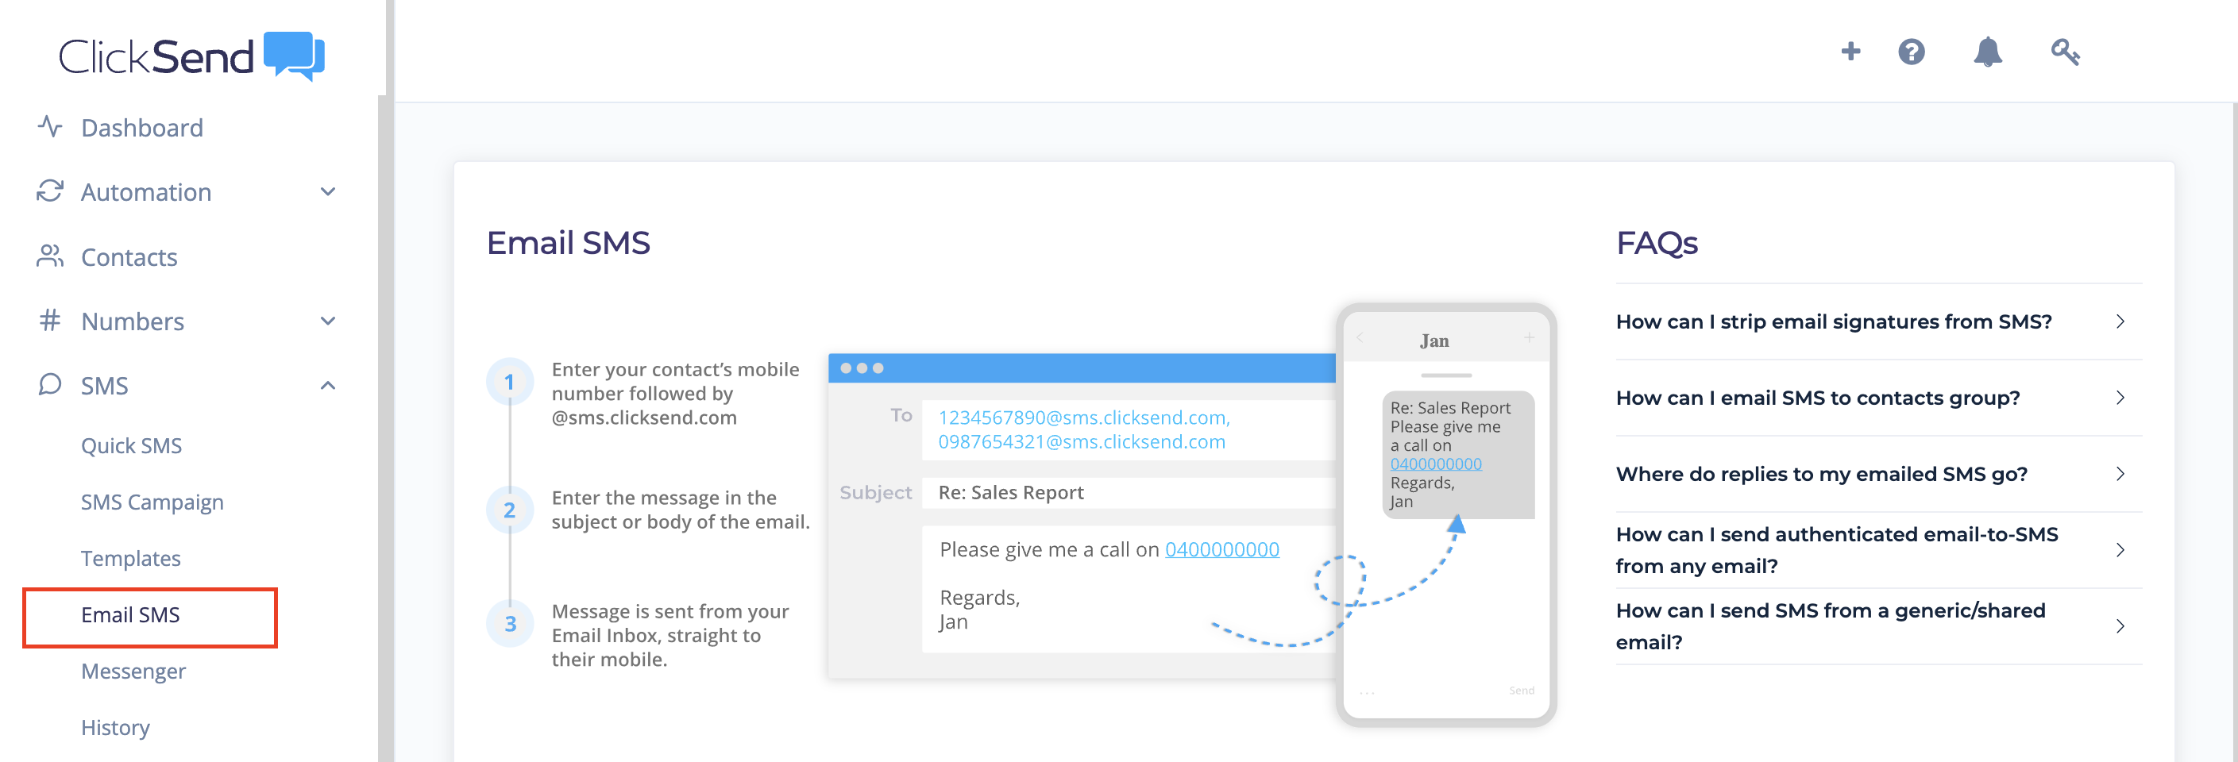Click step 1 instruction text about mobile number
Screen dimensions: 2238x762
[x=675, y=393]
